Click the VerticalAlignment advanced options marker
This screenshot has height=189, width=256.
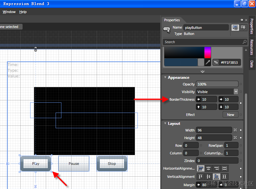click(241, 177)
